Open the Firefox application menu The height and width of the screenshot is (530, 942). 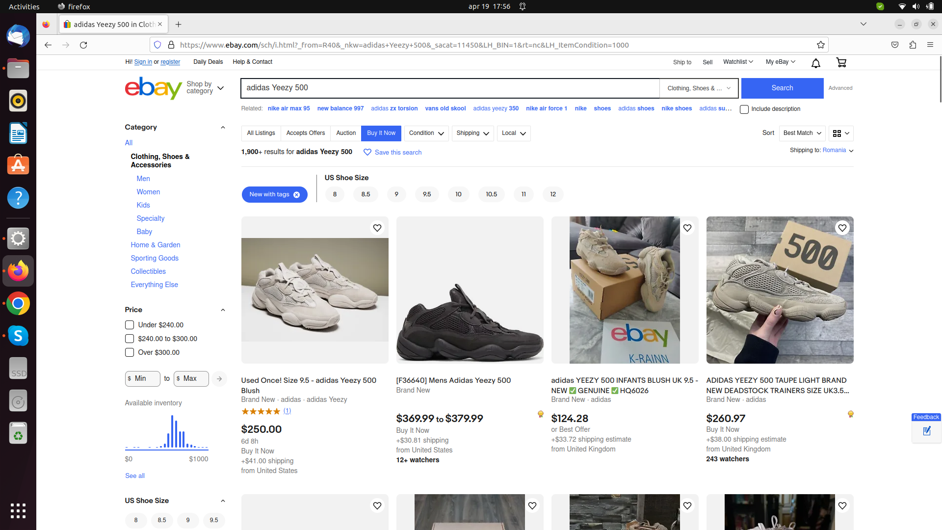(x=931, y=45)
